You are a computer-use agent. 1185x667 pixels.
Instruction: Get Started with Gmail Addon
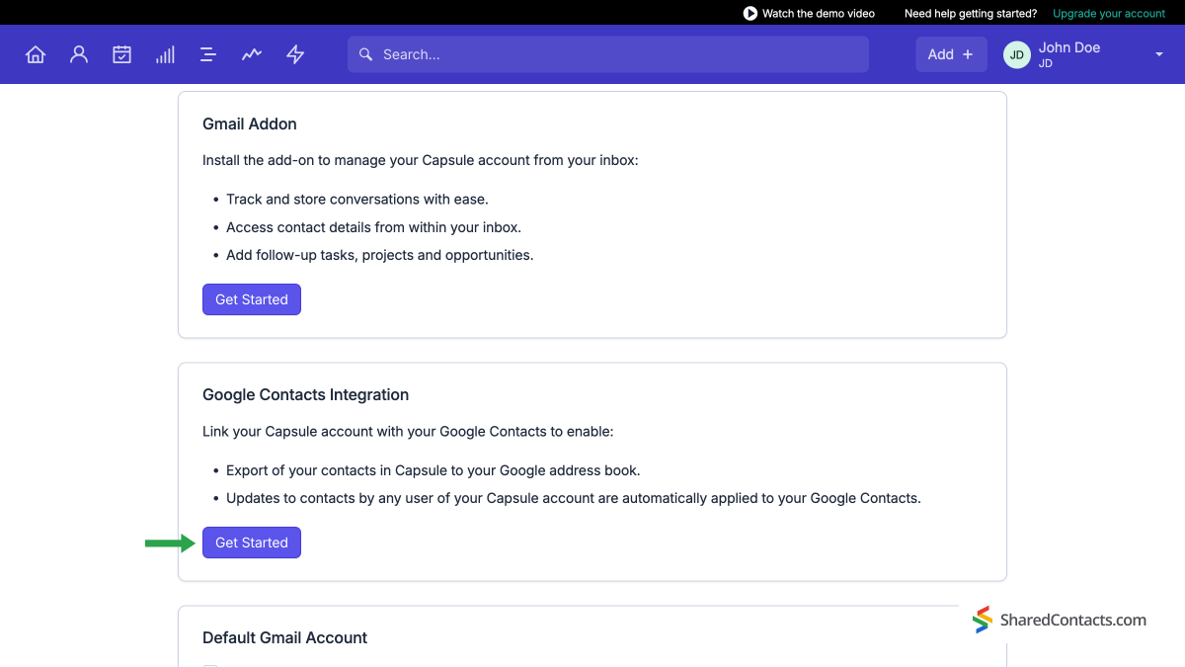(x=252, y=299)
